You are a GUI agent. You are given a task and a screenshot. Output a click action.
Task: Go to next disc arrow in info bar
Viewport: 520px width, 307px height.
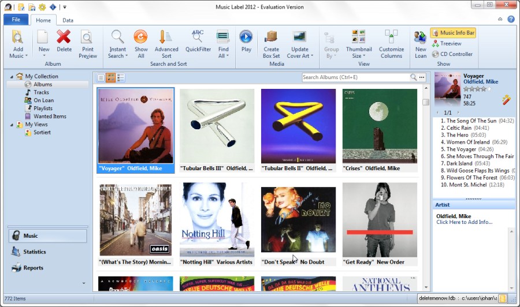(x=458, y=113)
